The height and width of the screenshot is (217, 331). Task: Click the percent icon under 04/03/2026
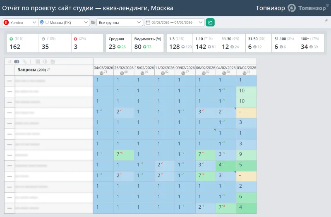(101, 73)
